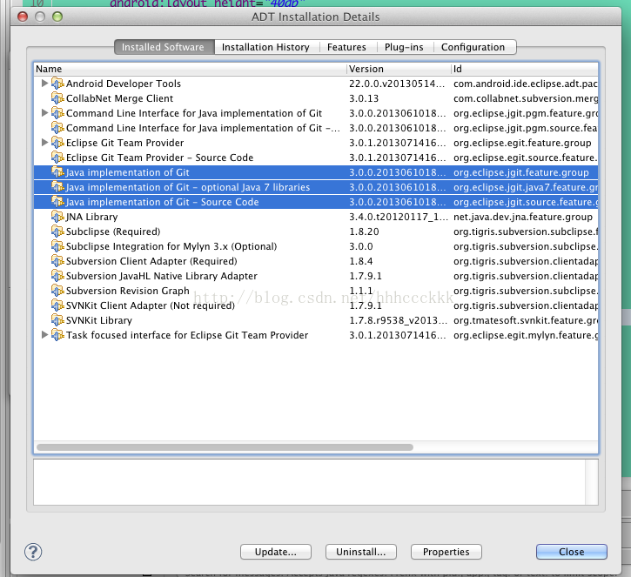Click the CollabNet Merge Client feature icon
The height and width of the screenshot is (577, 631).
(57, 98)
